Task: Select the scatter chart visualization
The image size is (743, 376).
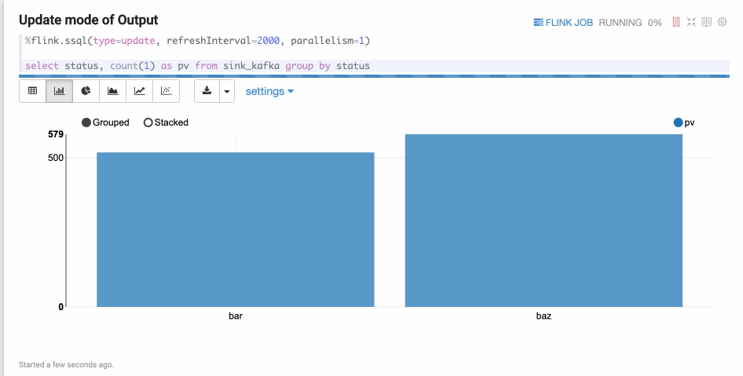Action: click(167, 91)
